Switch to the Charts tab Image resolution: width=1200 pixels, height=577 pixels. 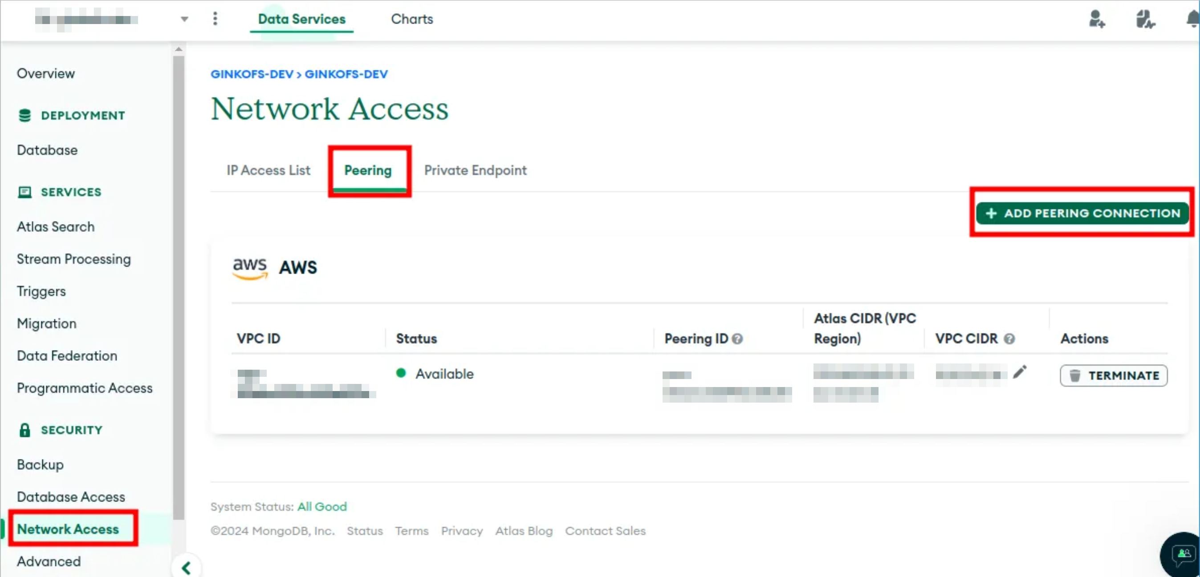tap(412, 19)
